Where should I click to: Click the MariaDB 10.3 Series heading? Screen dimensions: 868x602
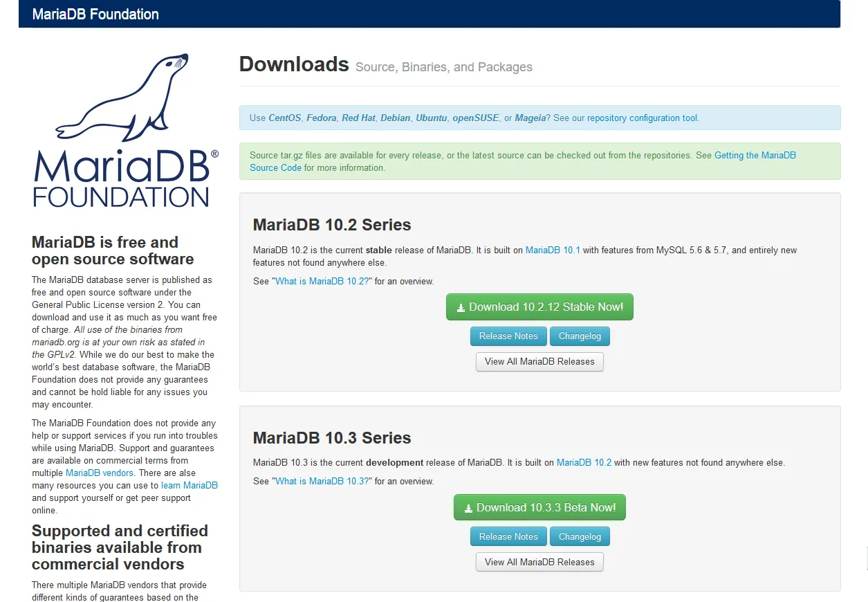332,438
